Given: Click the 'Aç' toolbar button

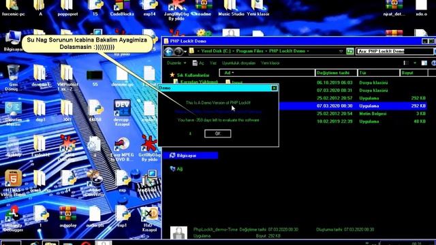Looking at the screenshot, I should pyautogui.click(x=198, y=63).
